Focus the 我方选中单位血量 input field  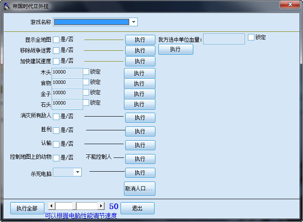[x=224, y=39]
